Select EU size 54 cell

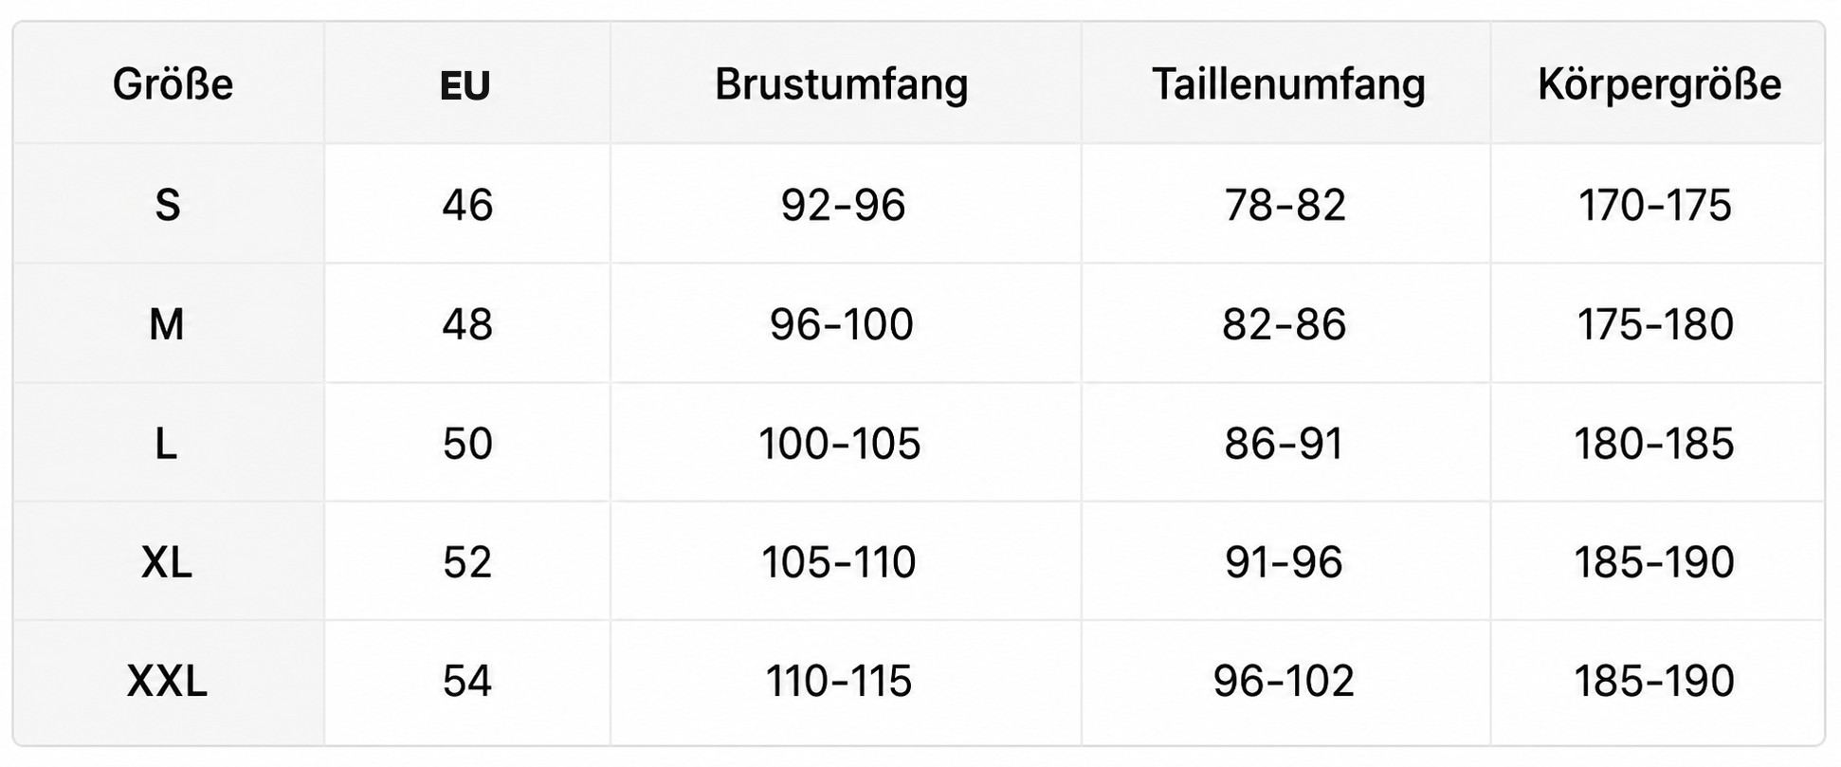[x=467, y=682]
